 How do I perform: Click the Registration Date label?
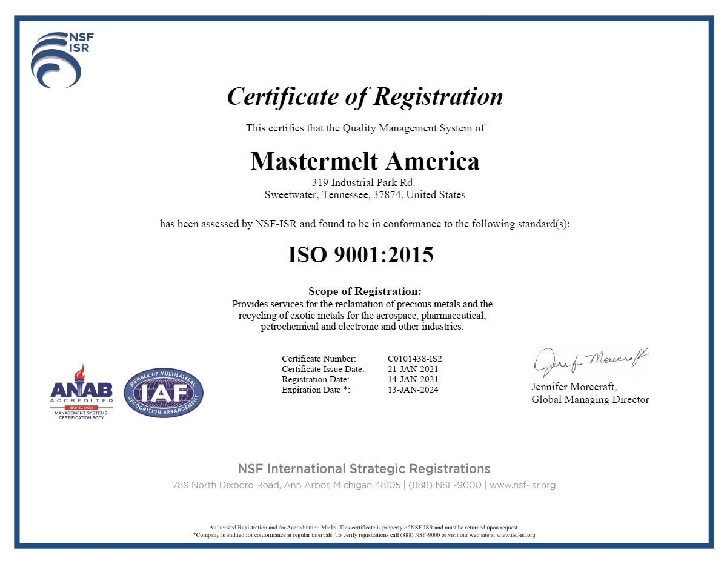(315, 379)
